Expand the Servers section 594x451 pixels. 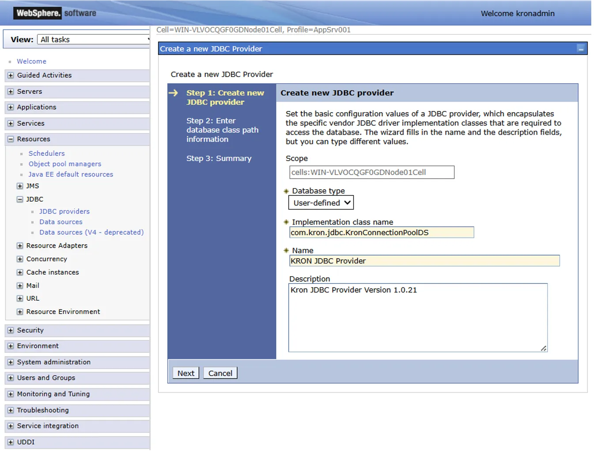(x=11, y=92)
